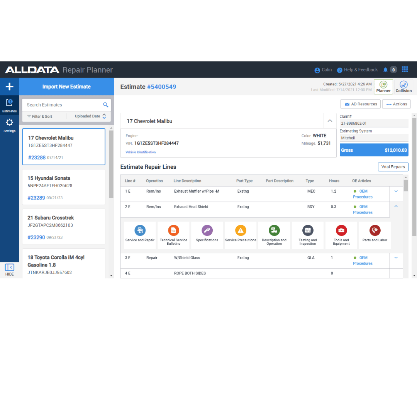The width and height of the screenshot is (417, 417).
Task: Open OEM Procedures for line 2 E
Action: tap(363, 210)
